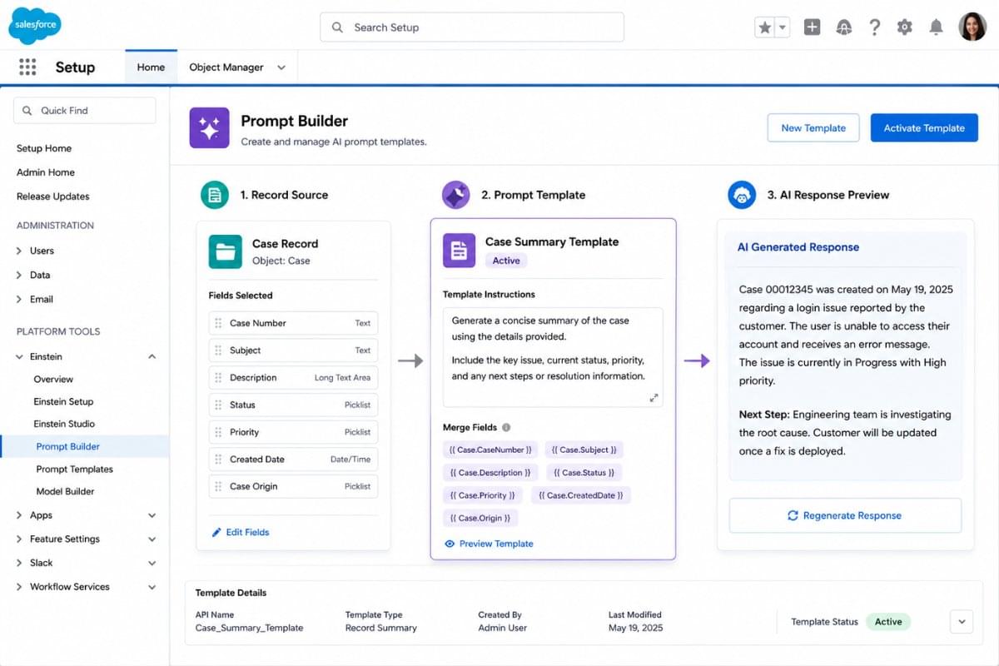Click the global create plus icon

pos(813,27)
